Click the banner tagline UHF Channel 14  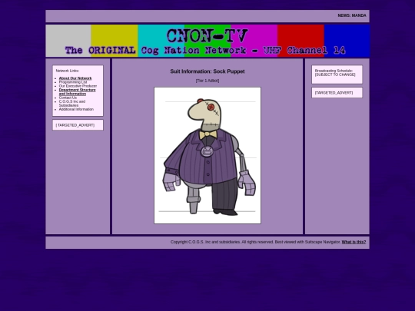(x=304, y=50)
